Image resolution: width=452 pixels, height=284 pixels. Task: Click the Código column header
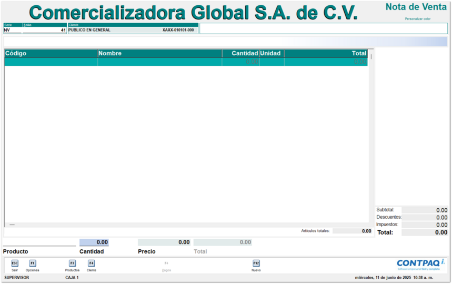click(51, 53)
